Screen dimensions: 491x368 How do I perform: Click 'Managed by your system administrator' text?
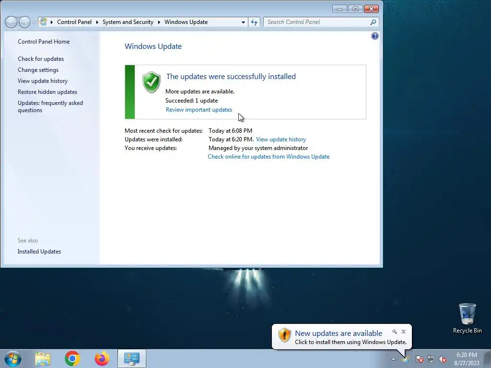(x=258, y=148)
